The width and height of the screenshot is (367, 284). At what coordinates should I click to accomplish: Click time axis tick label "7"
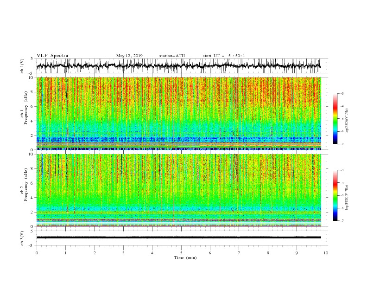click(x=239, y=253)
